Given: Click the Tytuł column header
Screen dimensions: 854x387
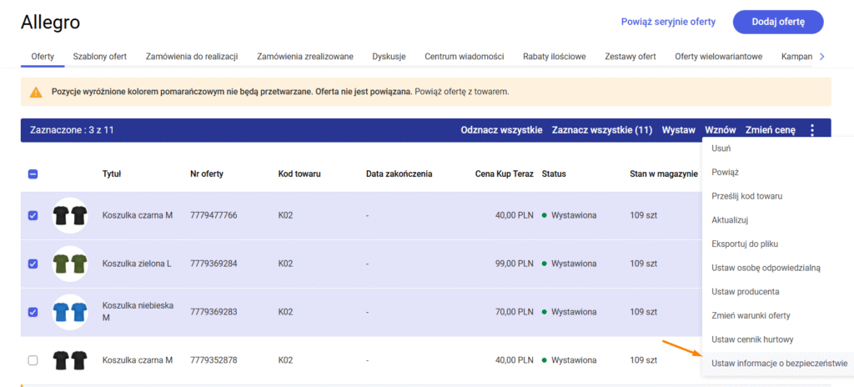Looking at the screenshot, I should 112,174.
